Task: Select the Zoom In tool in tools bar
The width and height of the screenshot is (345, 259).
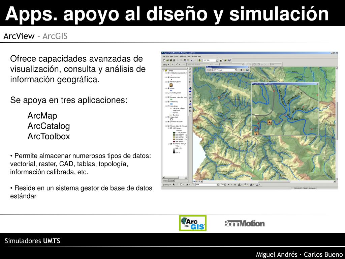Action: pos(190,69)
